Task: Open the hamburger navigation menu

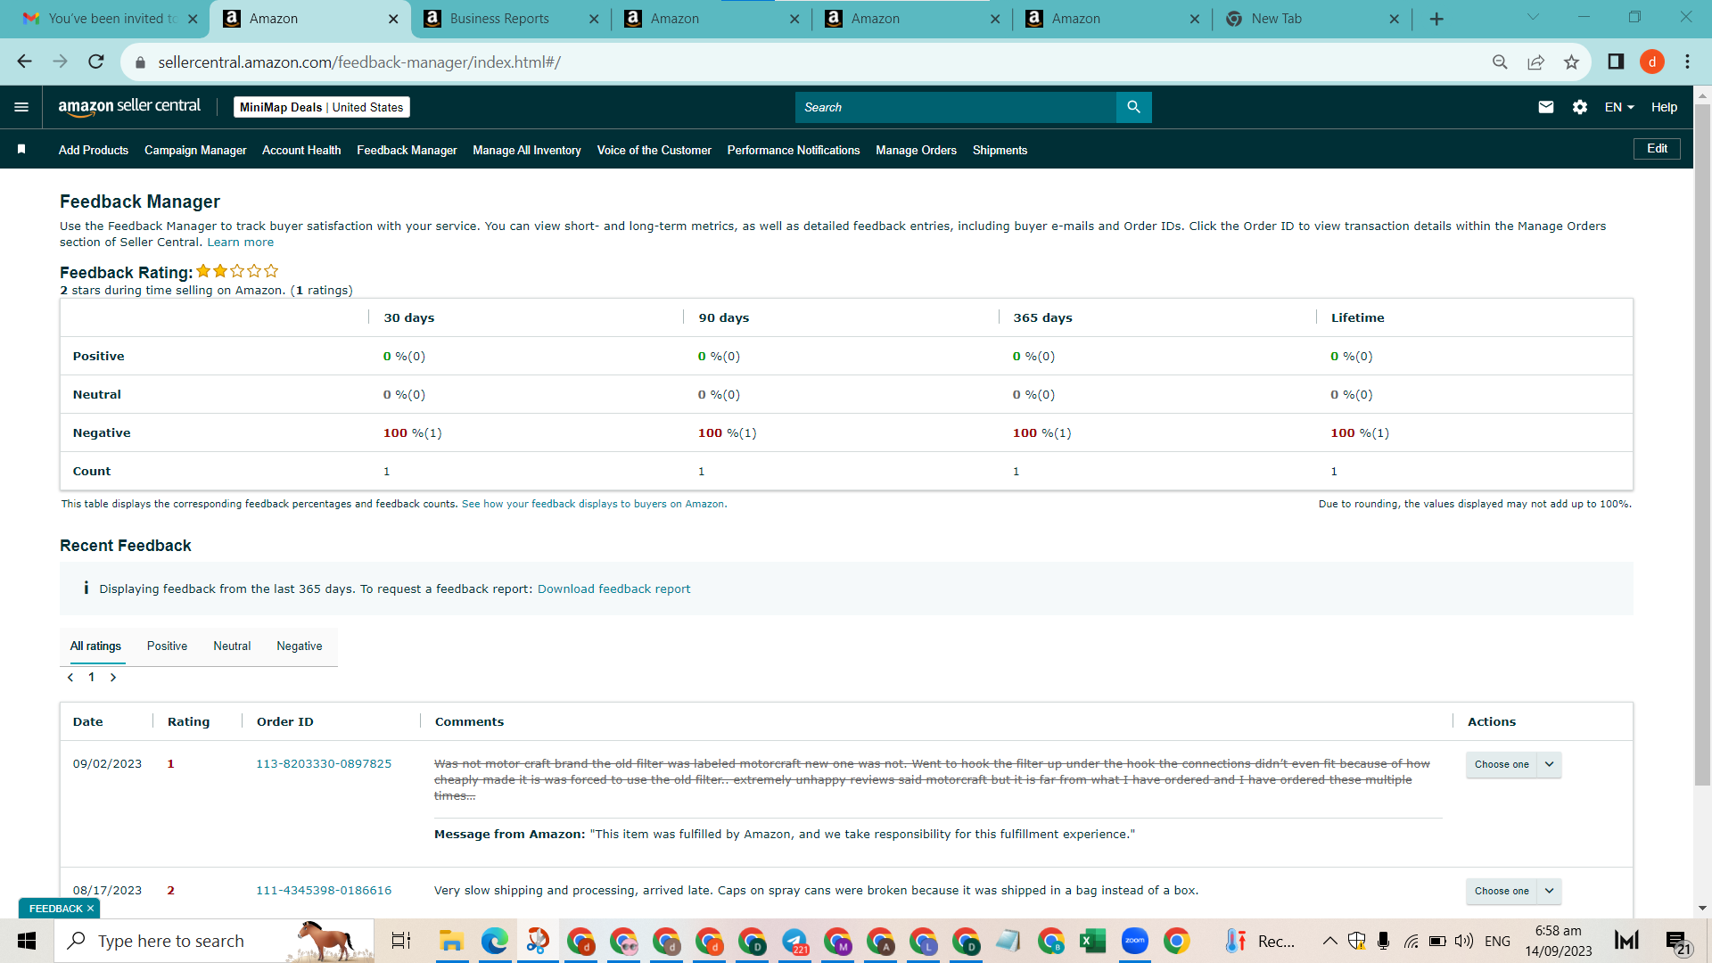Action: point(21,107)
